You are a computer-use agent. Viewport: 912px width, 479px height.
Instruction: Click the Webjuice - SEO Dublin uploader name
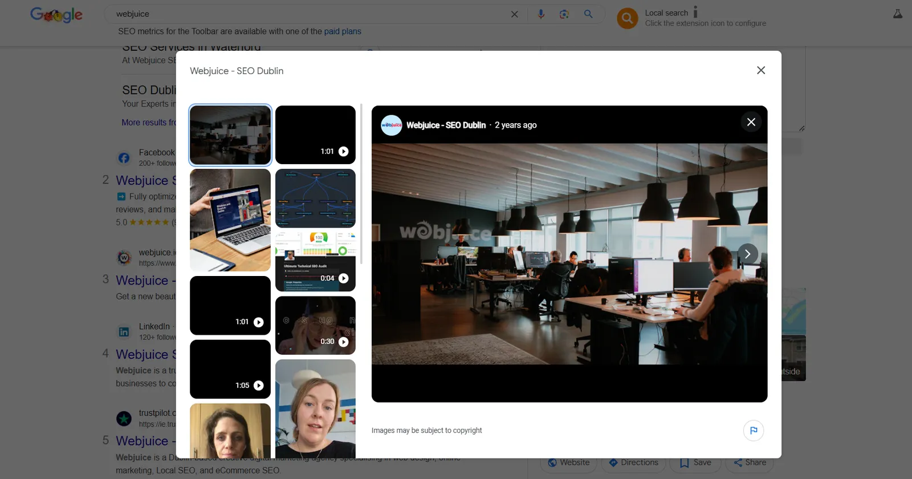coord(446,125)
